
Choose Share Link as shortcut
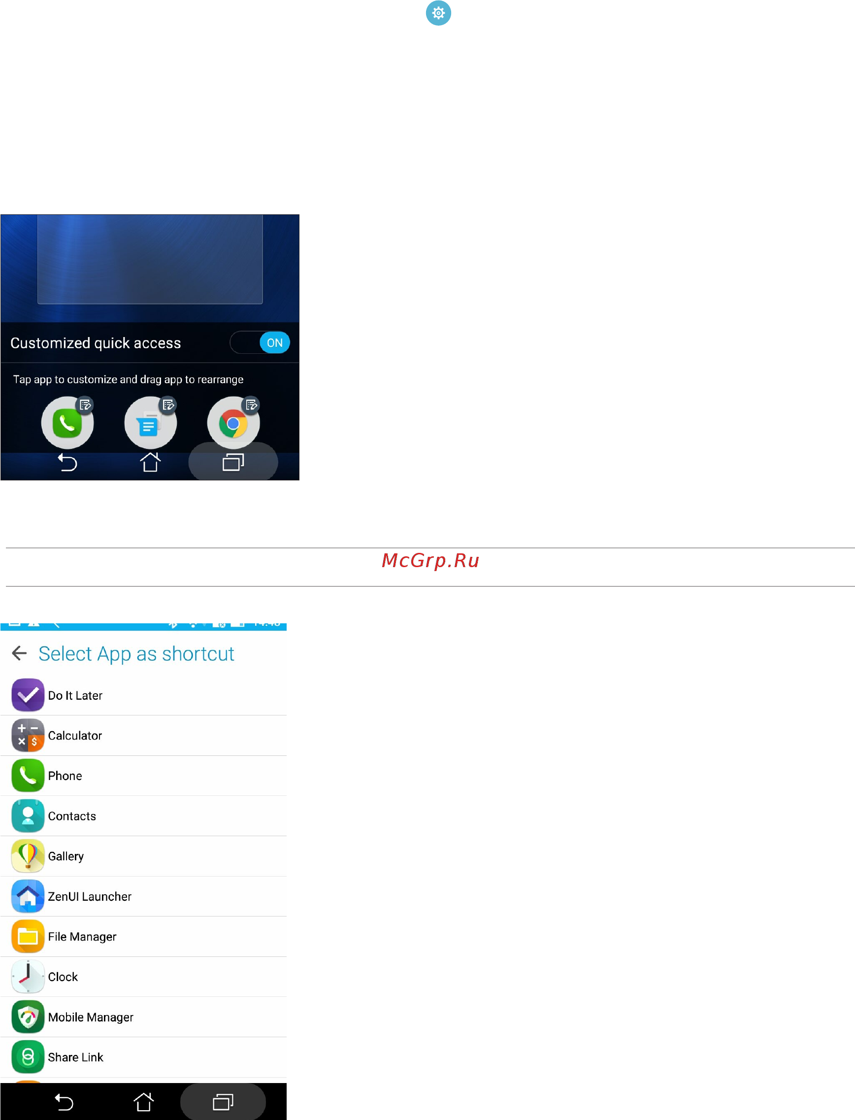click(x=143, y=1057)
